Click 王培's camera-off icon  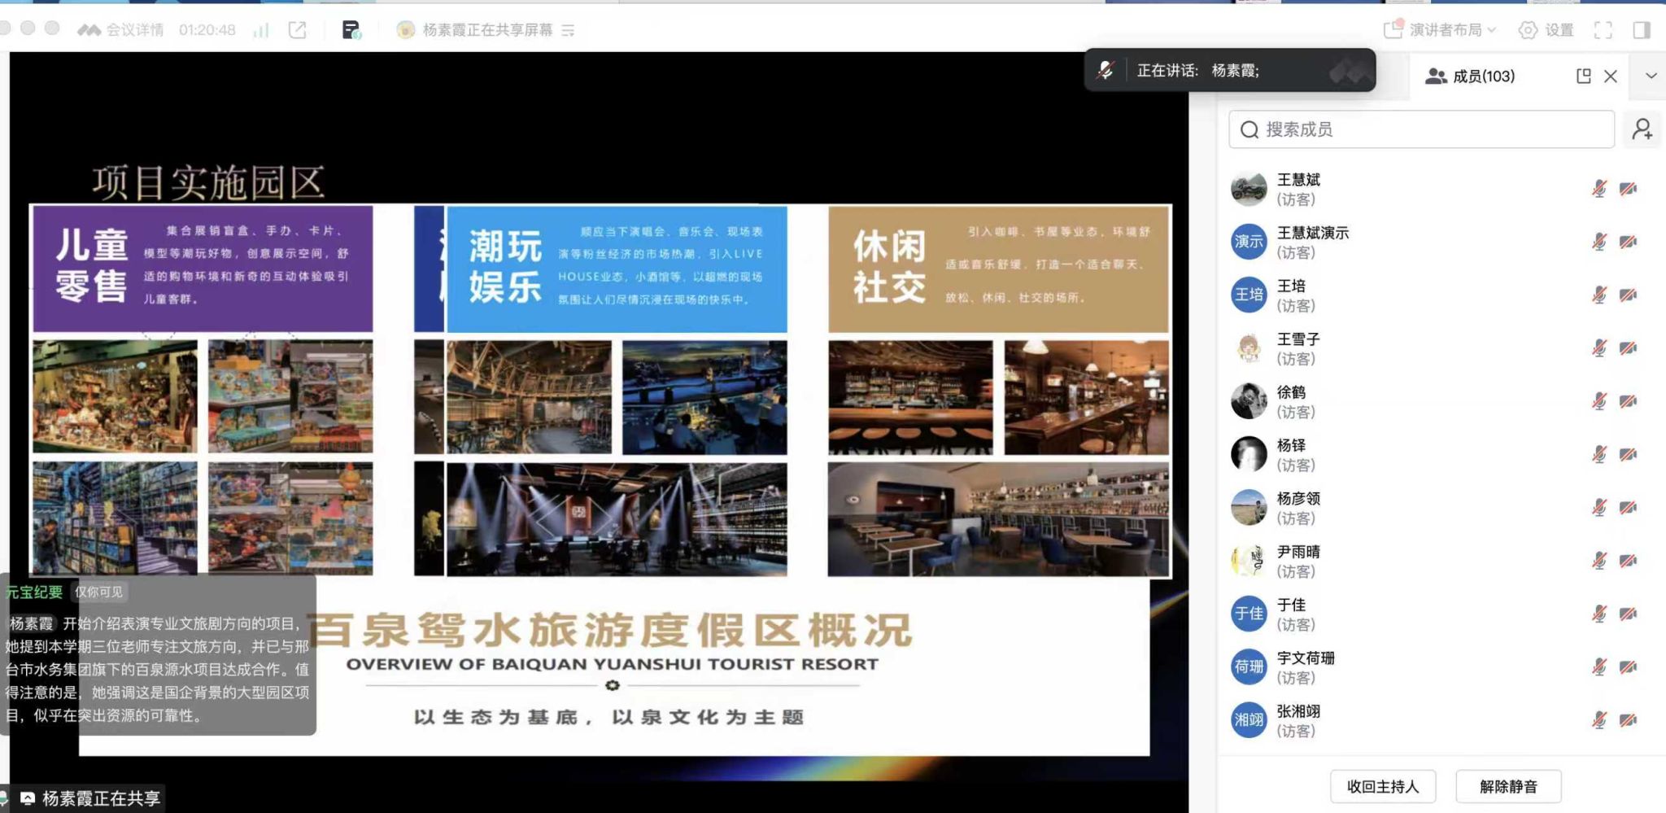coord(1628,295)
